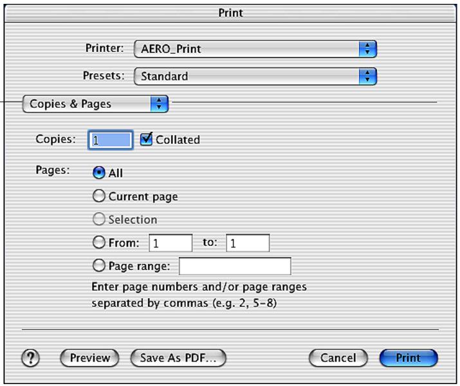The height and width of the screenshot is (386, 460).
Task: Click the Preview button
Action: (89, 358)
